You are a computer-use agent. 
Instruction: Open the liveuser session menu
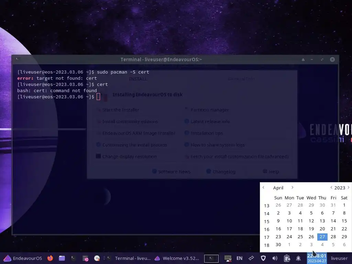click(x=339, y=258)
